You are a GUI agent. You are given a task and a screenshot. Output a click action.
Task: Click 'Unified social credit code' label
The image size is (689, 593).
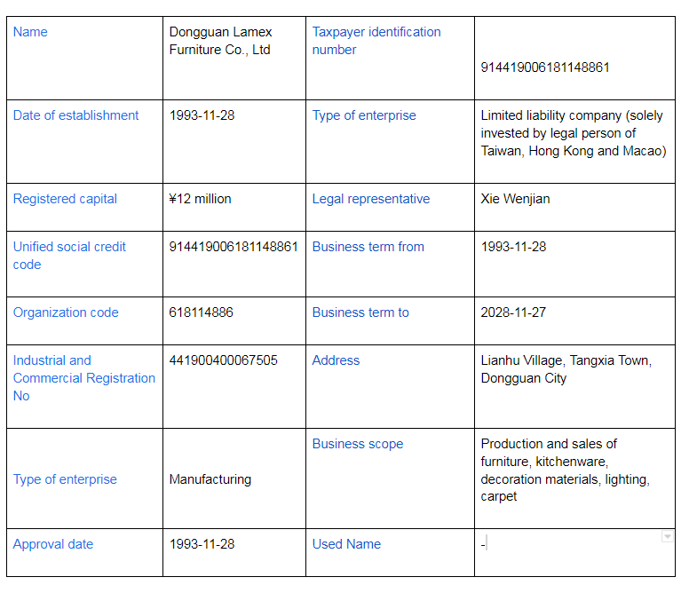coord(69,256)
